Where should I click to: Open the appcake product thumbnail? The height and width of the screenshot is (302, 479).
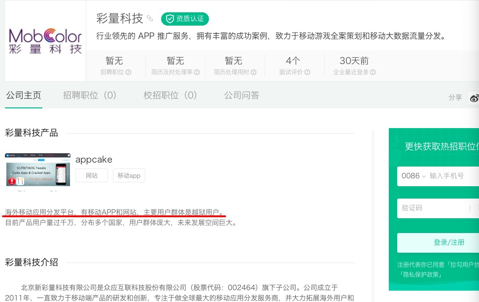pyautogui.click(x=37, y=169)
